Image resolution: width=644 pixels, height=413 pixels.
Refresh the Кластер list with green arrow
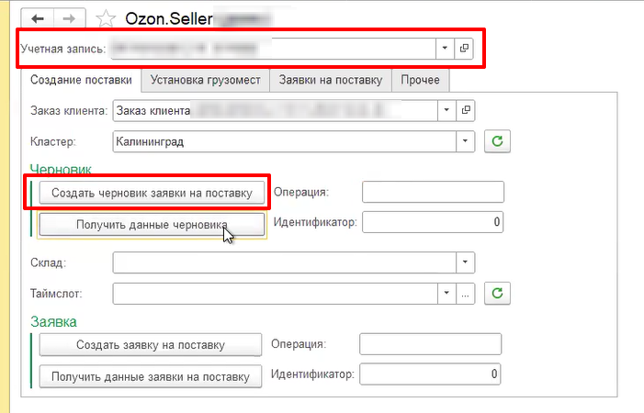point(497,141)
